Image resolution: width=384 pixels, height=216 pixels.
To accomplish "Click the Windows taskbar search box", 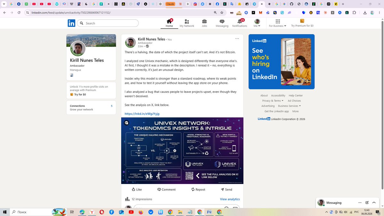I will tap(38, 212).
